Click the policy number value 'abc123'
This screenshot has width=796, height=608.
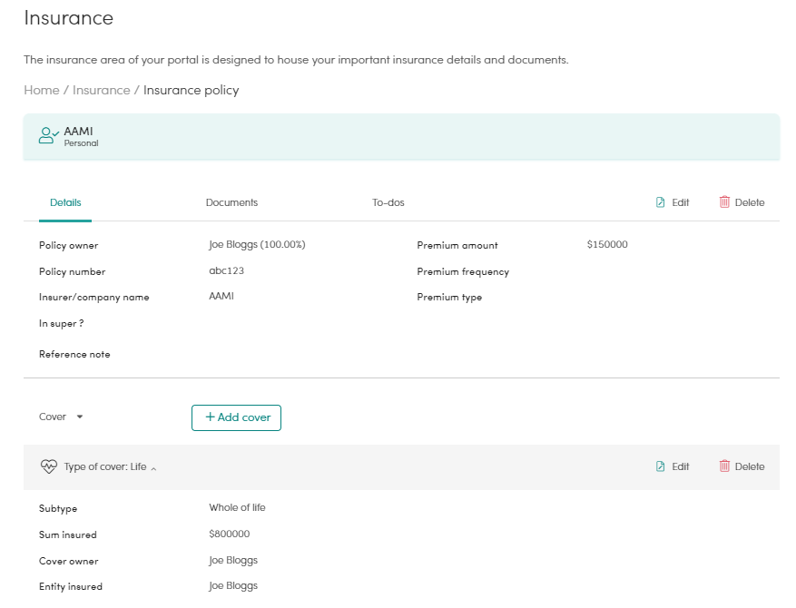226,270
